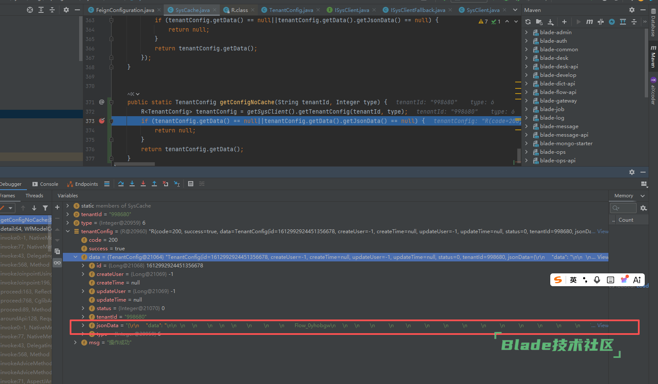Open the Threads tab in debugger

pos(34,196)
